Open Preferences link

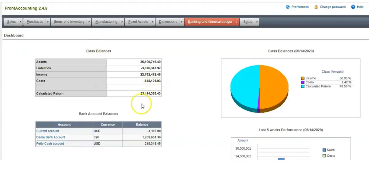300,7
